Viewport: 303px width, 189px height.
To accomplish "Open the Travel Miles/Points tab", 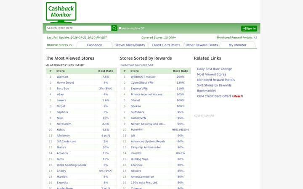I will tap(130, 45).
